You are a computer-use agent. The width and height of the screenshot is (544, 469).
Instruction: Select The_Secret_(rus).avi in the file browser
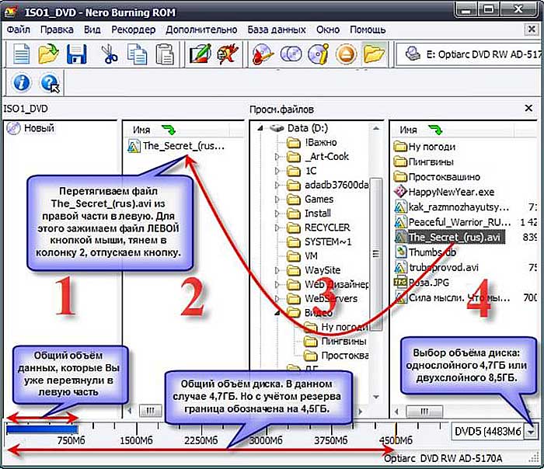point(450,238)
